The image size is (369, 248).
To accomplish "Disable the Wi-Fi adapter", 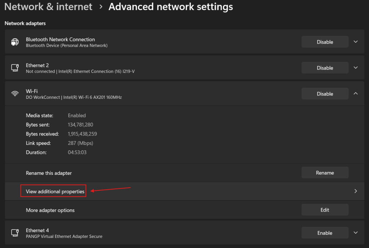I will coord(325,94).
